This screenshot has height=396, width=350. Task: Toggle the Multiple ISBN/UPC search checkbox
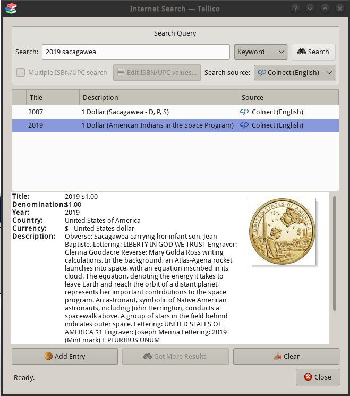point(21,72)
